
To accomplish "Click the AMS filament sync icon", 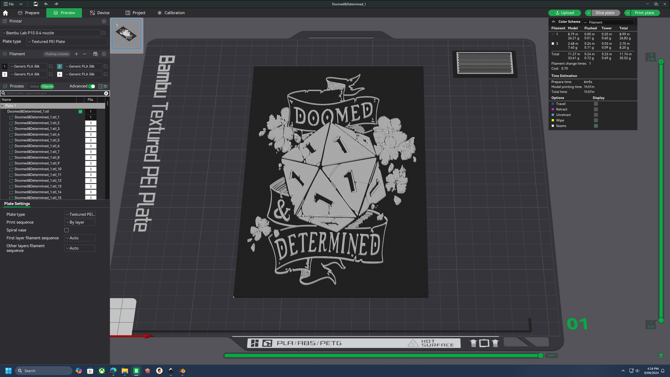I will pos(95,54).
